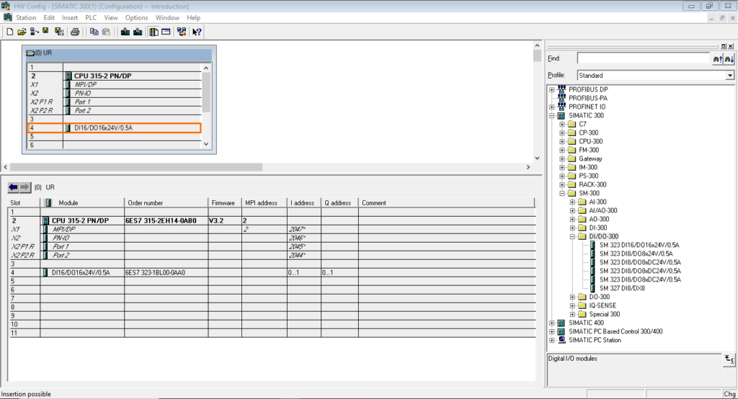Expand the PS-300 folder
This screenshot has height=399, width=738.
(562, 176)
